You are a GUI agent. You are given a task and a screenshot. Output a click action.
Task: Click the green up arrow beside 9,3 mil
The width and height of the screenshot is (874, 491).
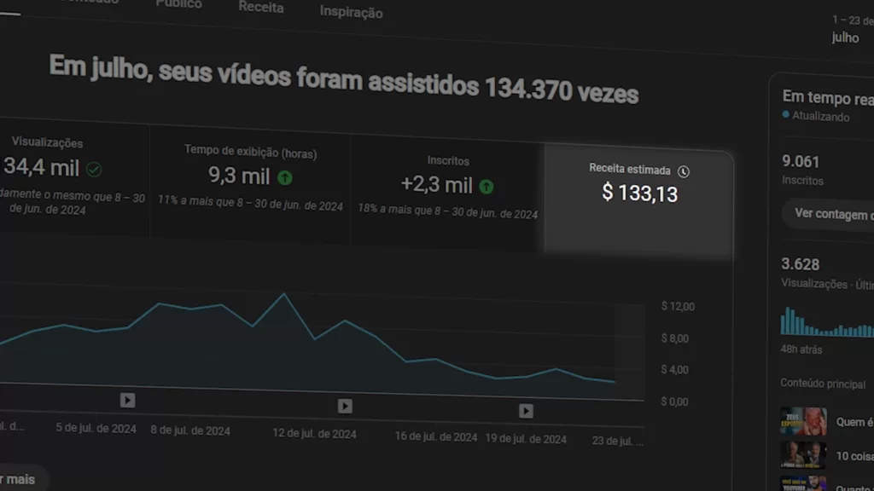point(285,177)
